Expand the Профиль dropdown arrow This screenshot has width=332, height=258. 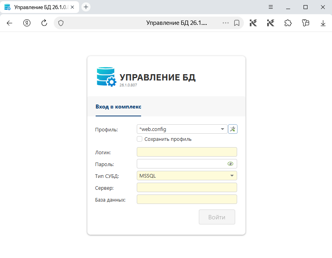coord(222,129)
